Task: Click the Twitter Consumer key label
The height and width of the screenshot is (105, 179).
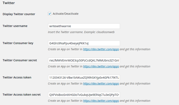Action: [x=18, y=43]
